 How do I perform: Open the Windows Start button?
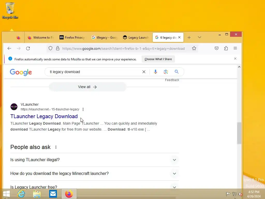pos(6,194)
